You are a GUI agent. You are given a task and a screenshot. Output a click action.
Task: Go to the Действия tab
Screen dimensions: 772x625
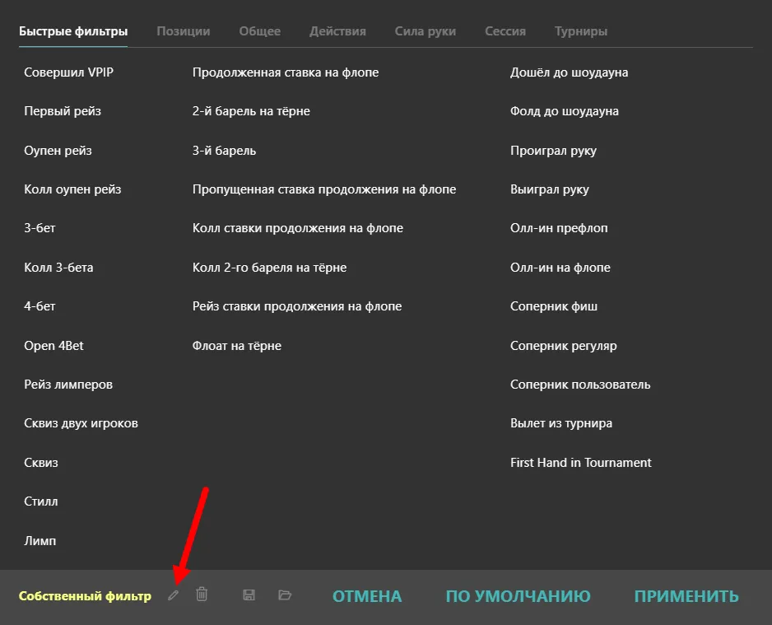tap(337, 31)
